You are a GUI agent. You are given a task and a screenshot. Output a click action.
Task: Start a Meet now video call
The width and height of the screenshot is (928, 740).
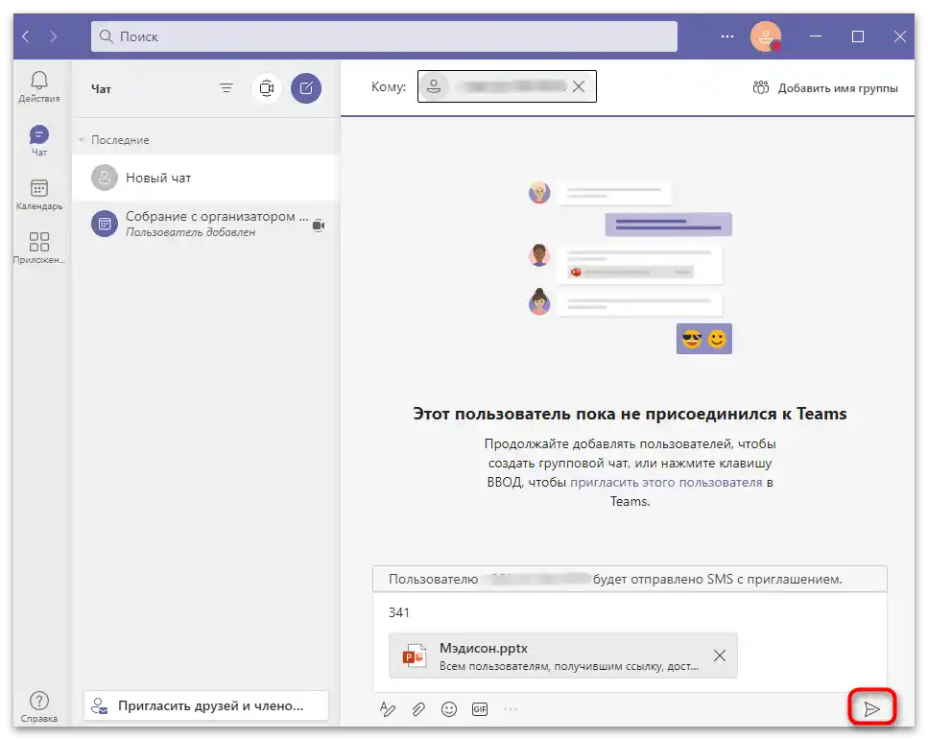(267, 88)
